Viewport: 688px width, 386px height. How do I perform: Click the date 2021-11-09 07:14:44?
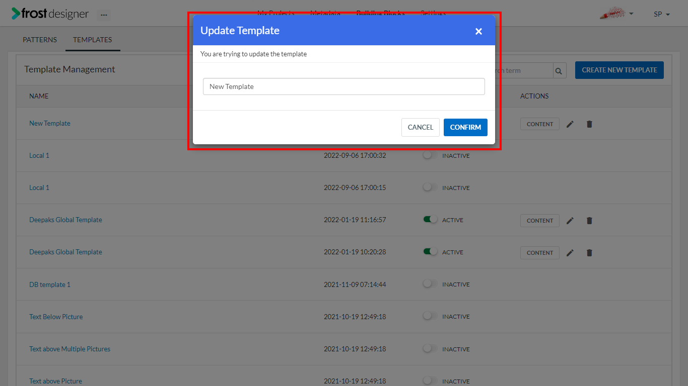pos(355,284)
